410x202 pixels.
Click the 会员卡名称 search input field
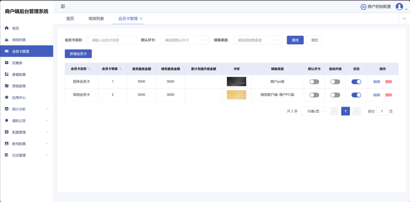pyautogui.click(x=112, y=40)
